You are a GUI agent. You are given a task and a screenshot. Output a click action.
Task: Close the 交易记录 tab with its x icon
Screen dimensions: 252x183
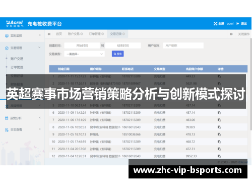click(123, 34)
